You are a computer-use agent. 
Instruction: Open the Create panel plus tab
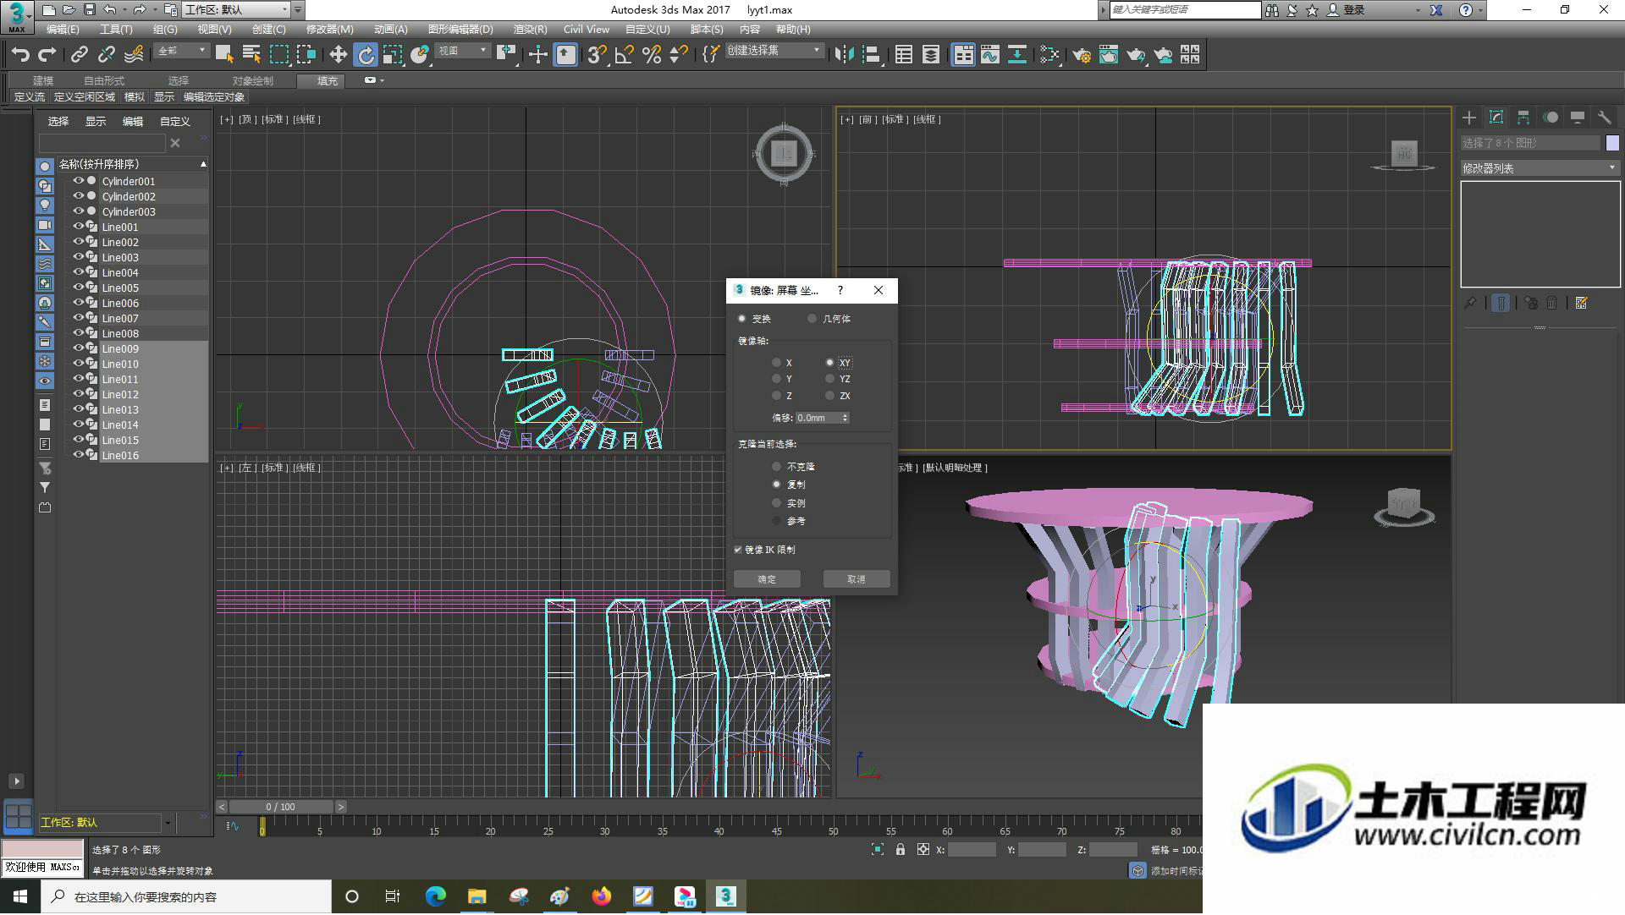1469,118
